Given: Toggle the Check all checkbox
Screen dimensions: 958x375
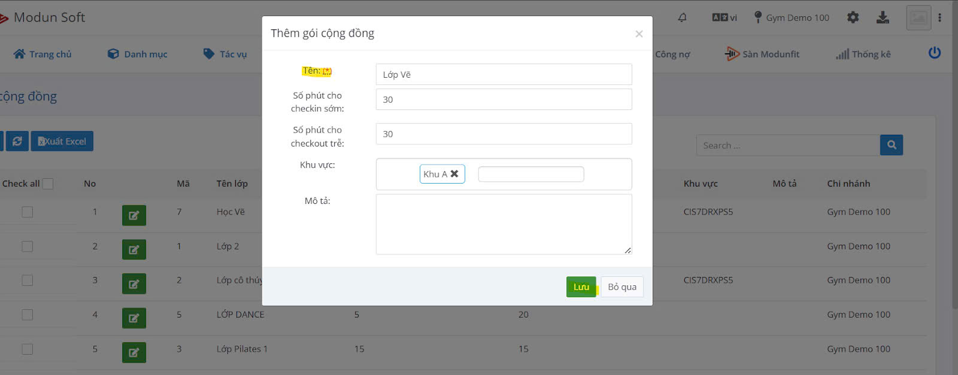Looking at the screenshot, I should pos(48,184).
